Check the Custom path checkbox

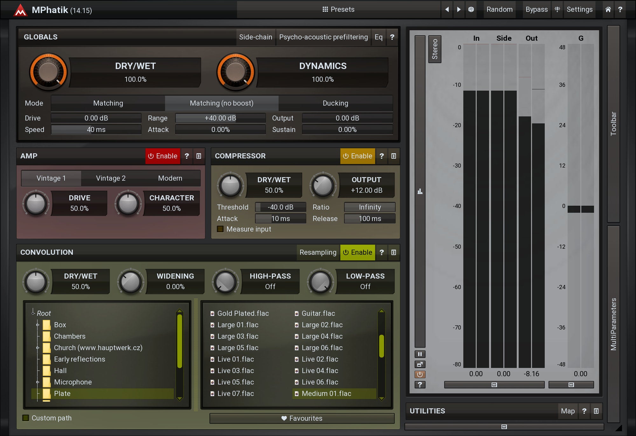point(26,418)
